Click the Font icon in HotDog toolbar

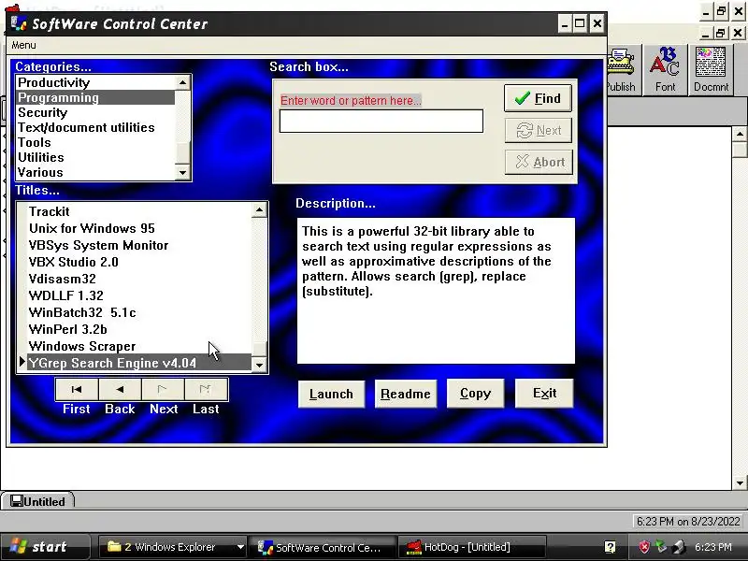[665, 69]
